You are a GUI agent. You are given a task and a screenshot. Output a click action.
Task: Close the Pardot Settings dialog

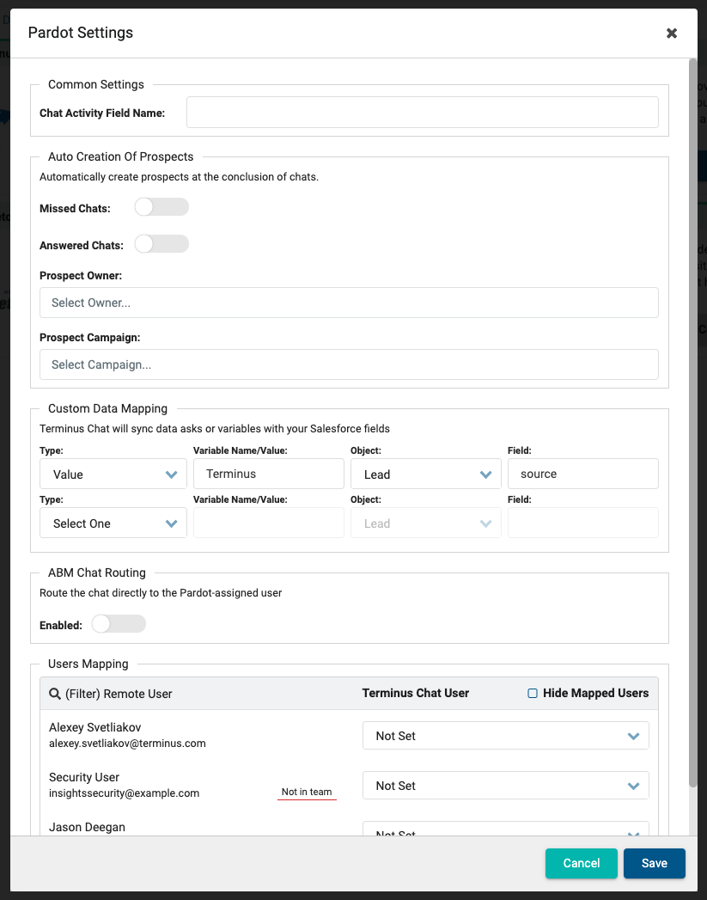coord(672,34)
